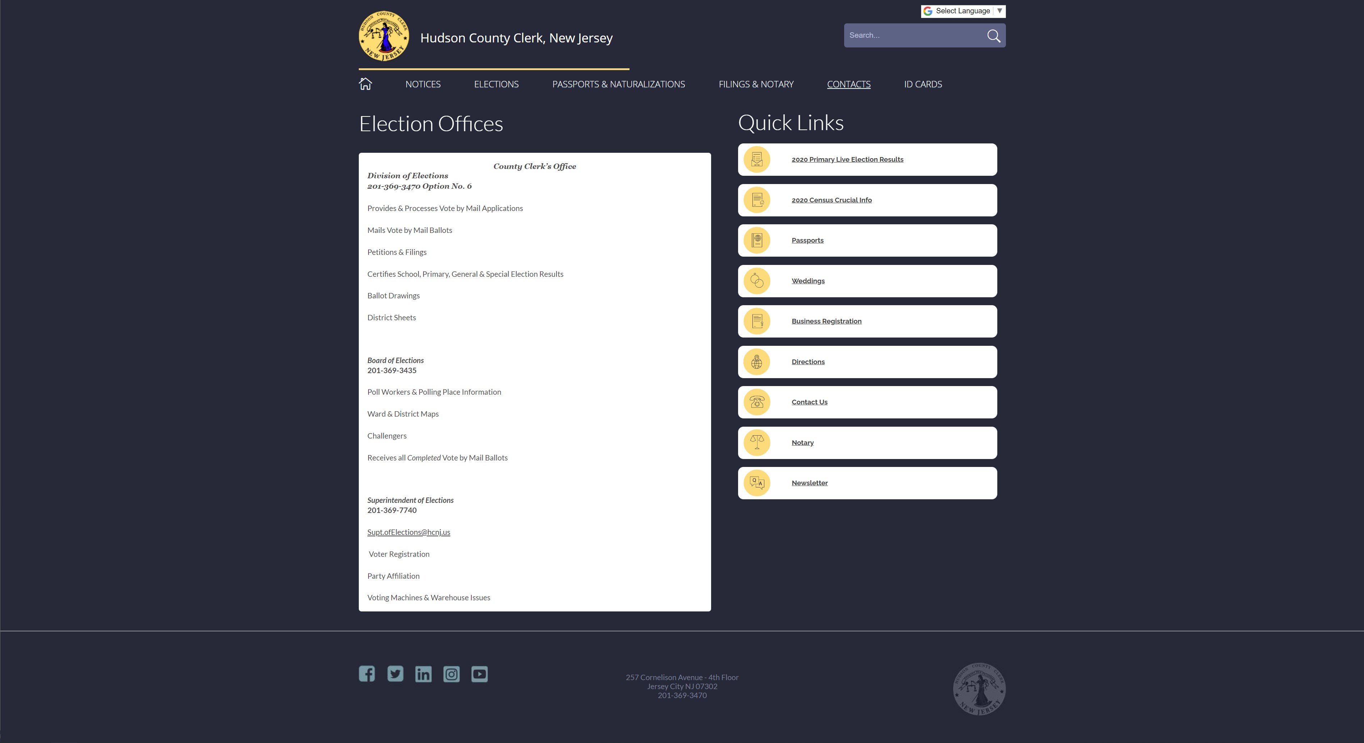Email Supt.ofElections@hcnj.us
The width and height of the screenshot is (1364, 743).
pos(409,532)
